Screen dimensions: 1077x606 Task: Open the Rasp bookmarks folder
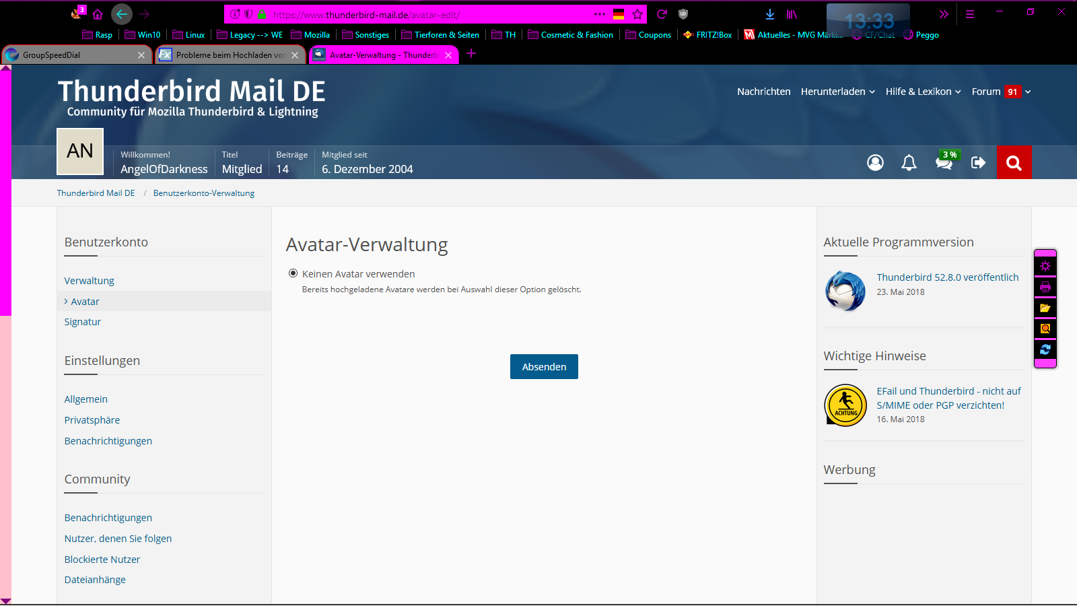[97, 35]
